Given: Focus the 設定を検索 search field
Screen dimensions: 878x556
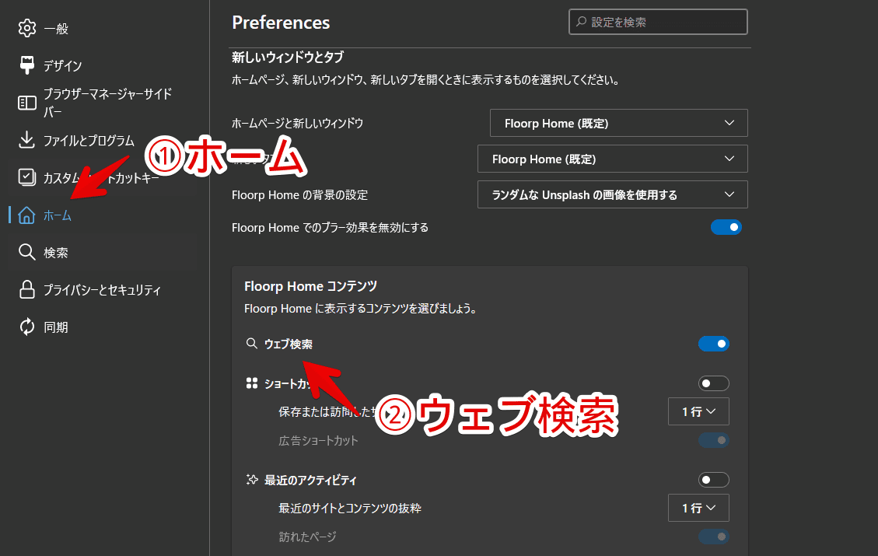Looking at the screenshot, I should pyautogui.click(x=658, y=22).
